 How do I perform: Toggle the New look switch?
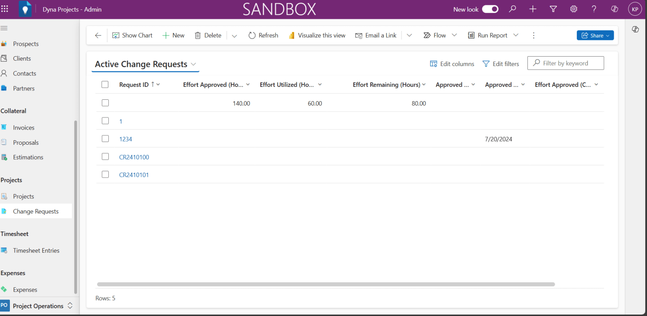click(490, 9)
